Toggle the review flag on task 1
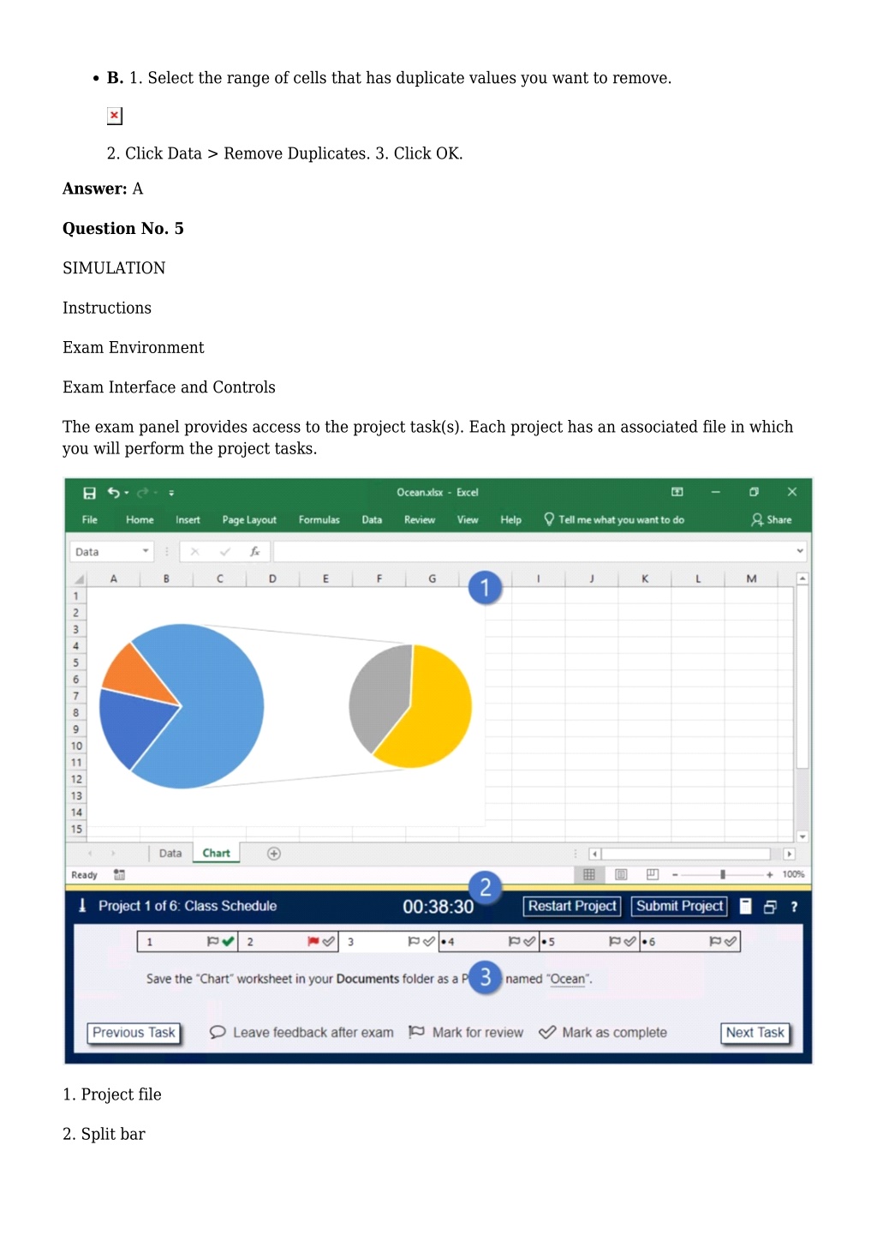Viewport: 877px width, 1241px height. pos(212,942)
